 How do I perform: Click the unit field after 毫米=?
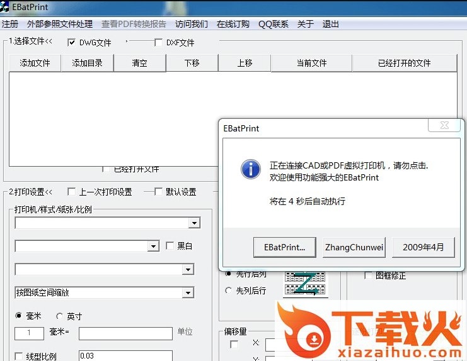125,333
